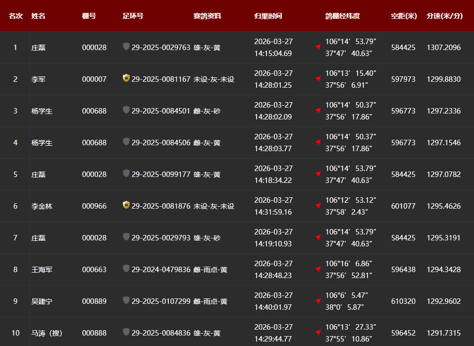Image resolution: width=474 pixels, height=346 pixels.
Task: Click the grey shield icon beside ring 29-2025-0029763
Action: pyautogui.click(x=126, y=47)
